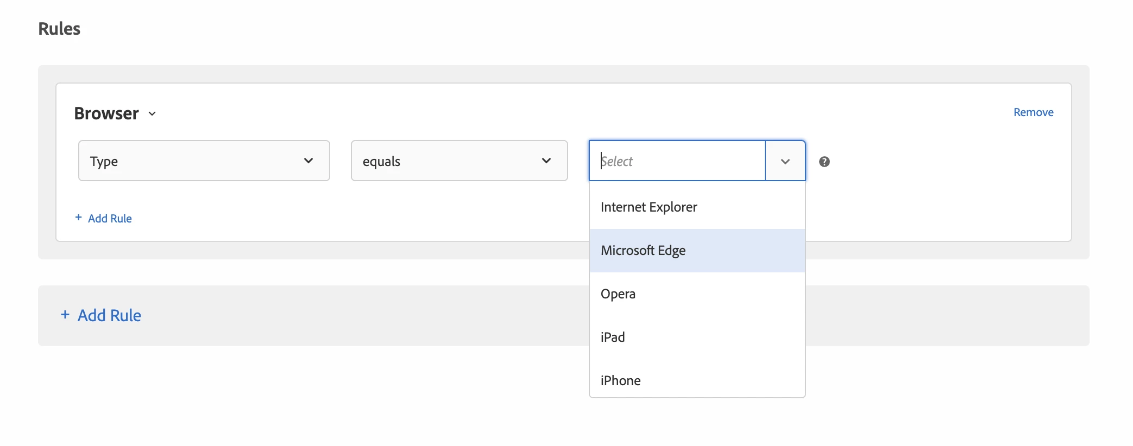Click the Rules section heading
The height and width of the screenshot is (446, 1133).
59,29
